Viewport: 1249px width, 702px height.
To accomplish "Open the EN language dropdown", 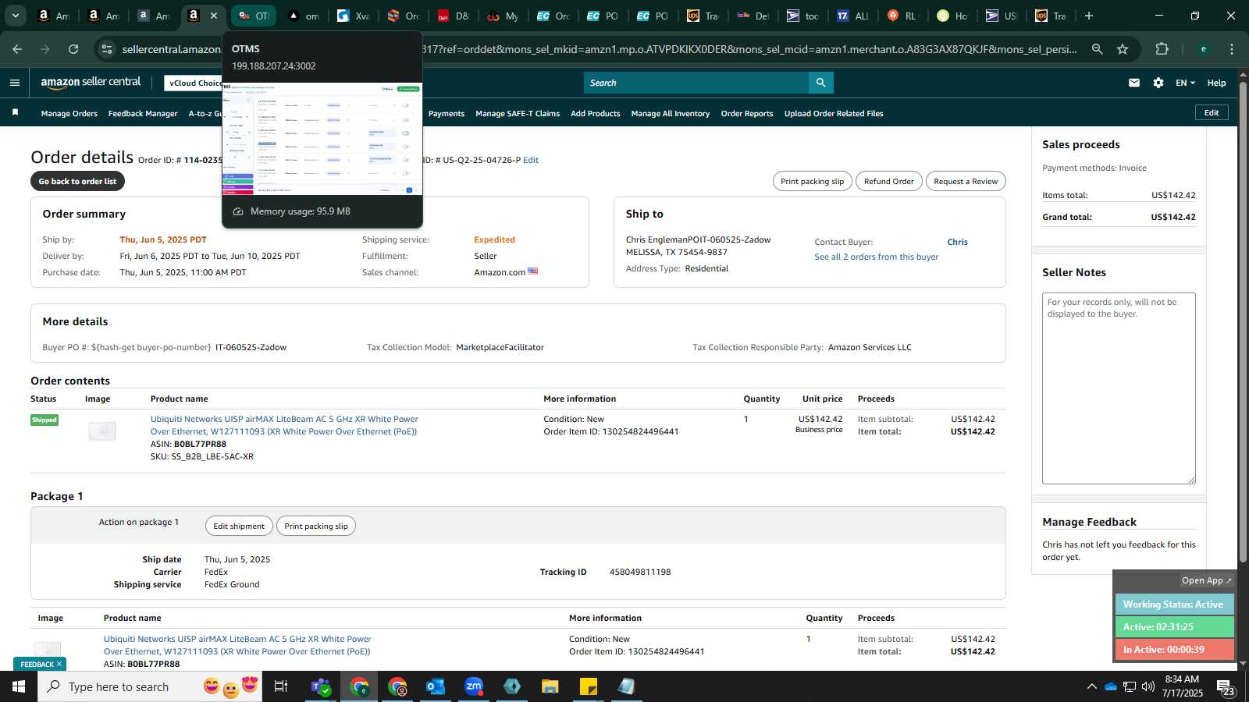I will [x=1185, y=83].
